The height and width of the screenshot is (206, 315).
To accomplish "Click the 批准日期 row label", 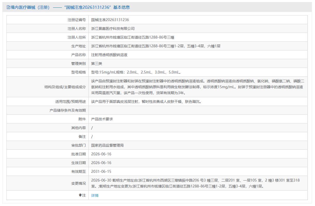I will 78,154.
